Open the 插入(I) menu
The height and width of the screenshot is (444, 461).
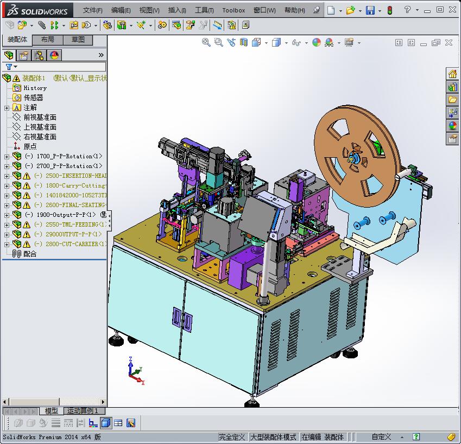[x=177, y=10]
